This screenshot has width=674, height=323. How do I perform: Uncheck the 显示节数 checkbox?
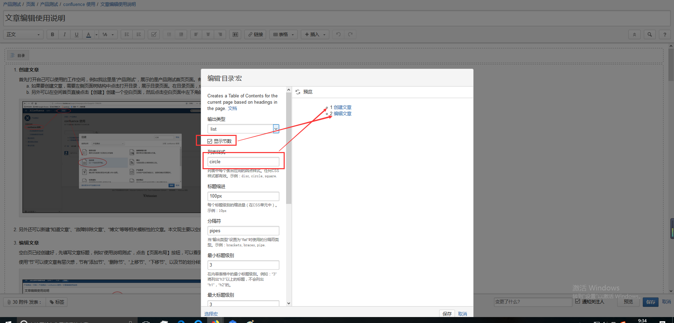[x=210, y=141]
